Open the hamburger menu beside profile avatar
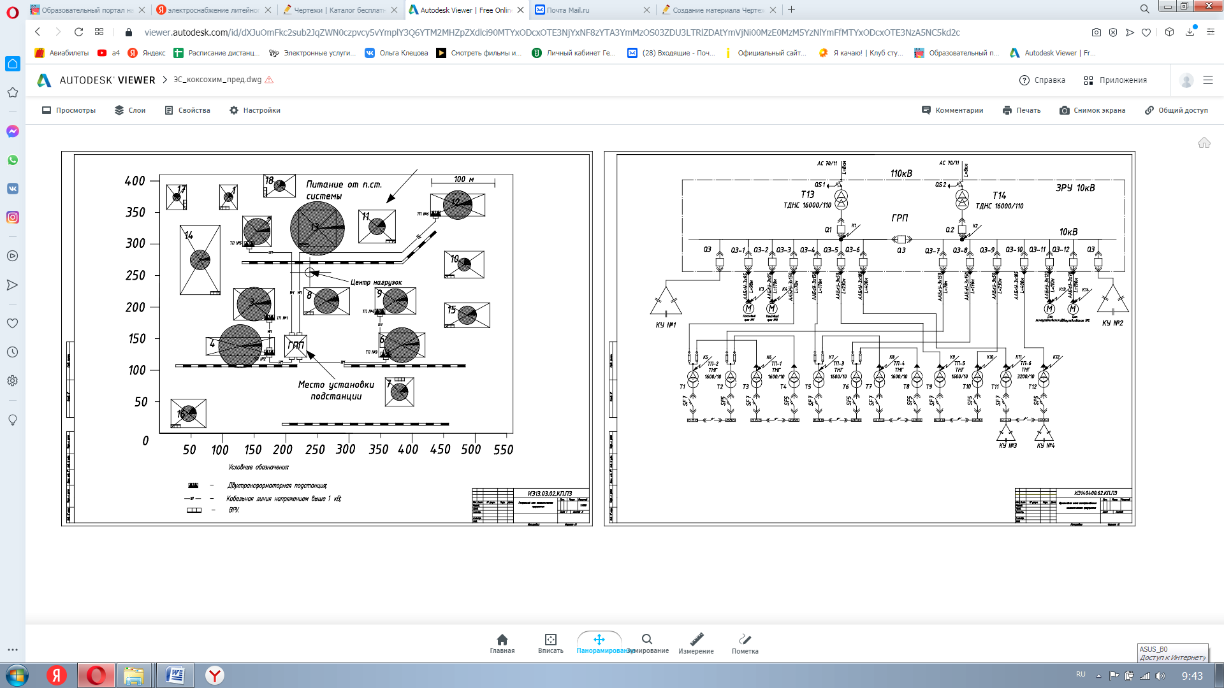Image resolution: width=1224 pixels, height=688 pixels. (x=1207, y=80)
